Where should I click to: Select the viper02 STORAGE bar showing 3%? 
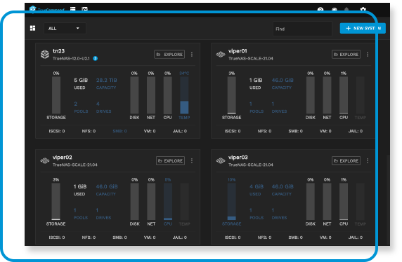point(56,202)
